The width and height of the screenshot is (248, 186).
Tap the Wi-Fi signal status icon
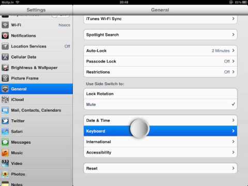18,2
